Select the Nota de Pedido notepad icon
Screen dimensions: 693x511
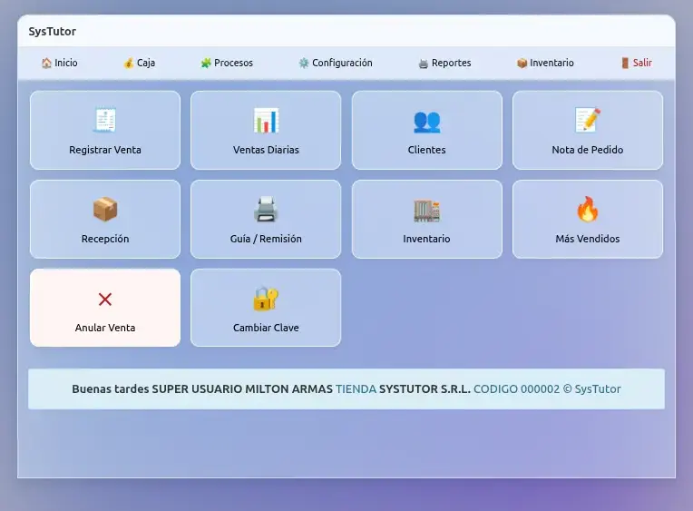click(588, 120)
